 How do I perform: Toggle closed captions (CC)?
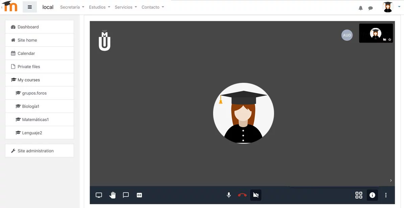pos(139,195)
